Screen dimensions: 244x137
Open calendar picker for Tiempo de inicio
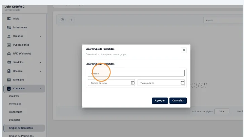(x=133, y=83)
